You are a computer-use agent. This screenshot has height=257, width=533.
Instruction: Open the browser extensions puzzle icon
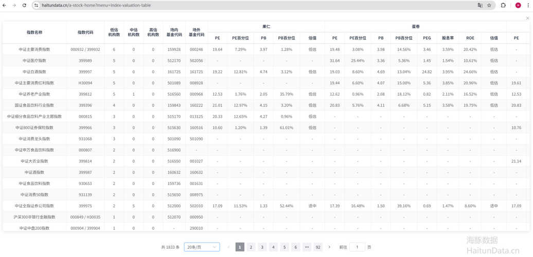504,6
